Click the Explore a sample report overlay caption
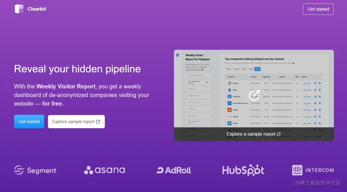Image resolution: width=347 pixels, height=192 pixels. 254,134
